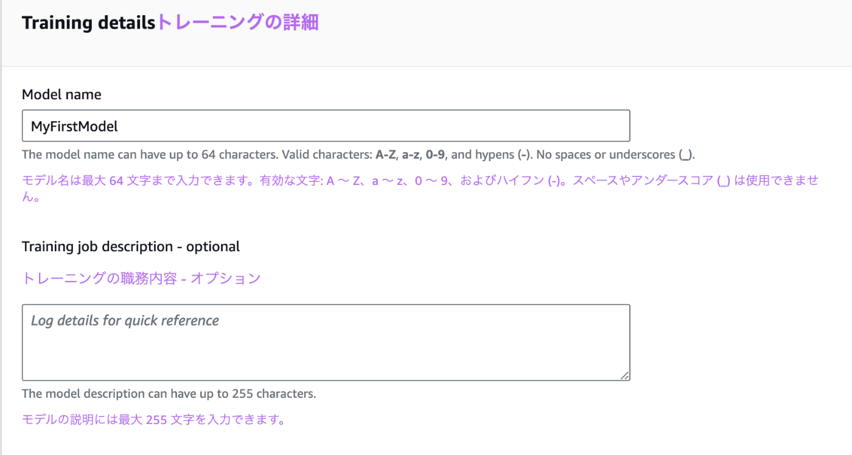The height and width of the screenshot is (455, 852).
Task: Click the "No spaces or underscores" text
Action: coord(606,155)
